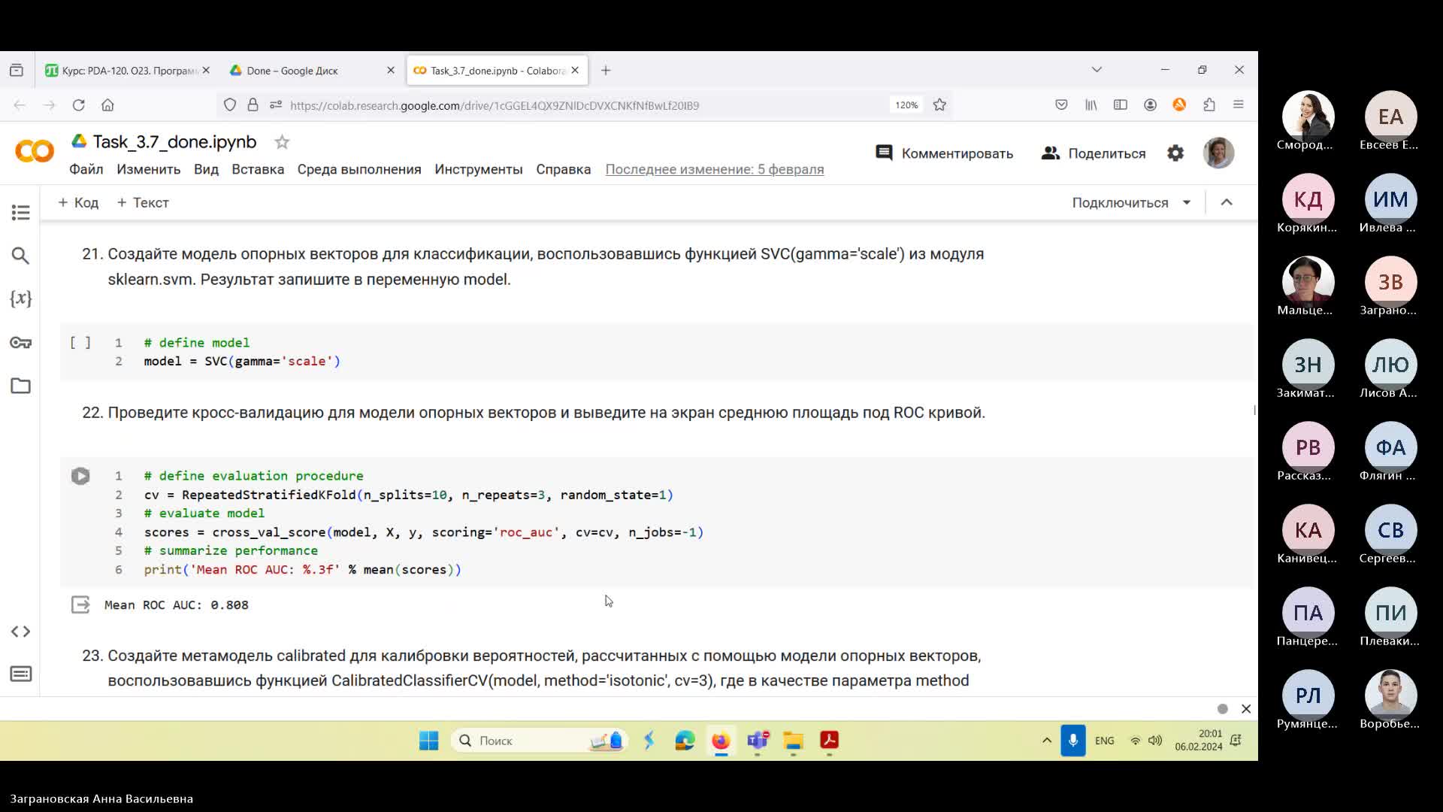Click the taskbar Поиск search box
Screen dimensions: 1443x812
(x=540, y=741)
